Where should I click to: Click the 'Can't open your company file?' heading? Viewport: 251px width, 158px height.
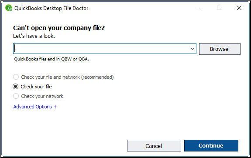click(x=59, y=28)
